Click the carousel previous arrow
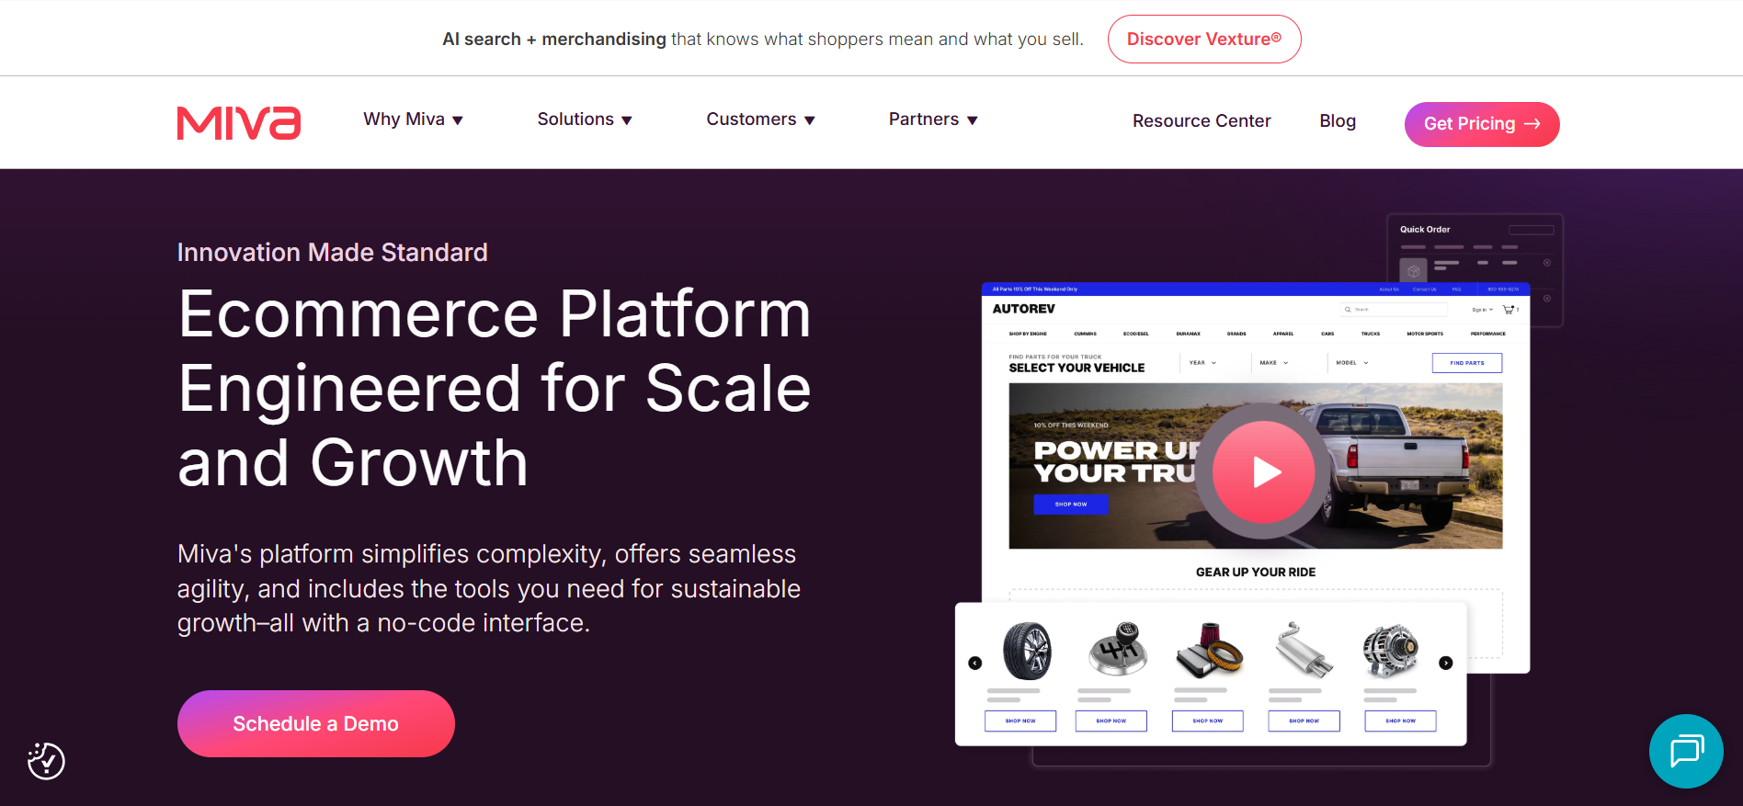The height and width of the screenshot is (806, 1743). (x=975, y=663)
